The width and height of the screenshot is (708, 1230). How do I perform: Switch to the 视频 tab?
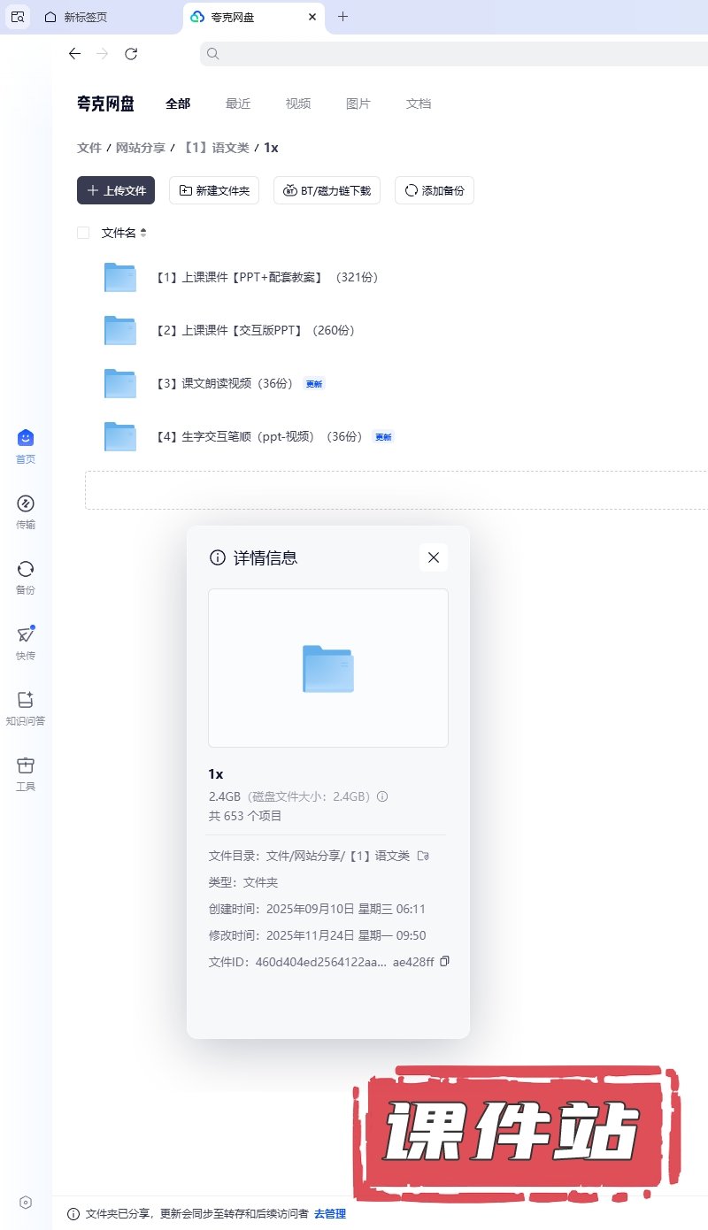tap(298, 104)
